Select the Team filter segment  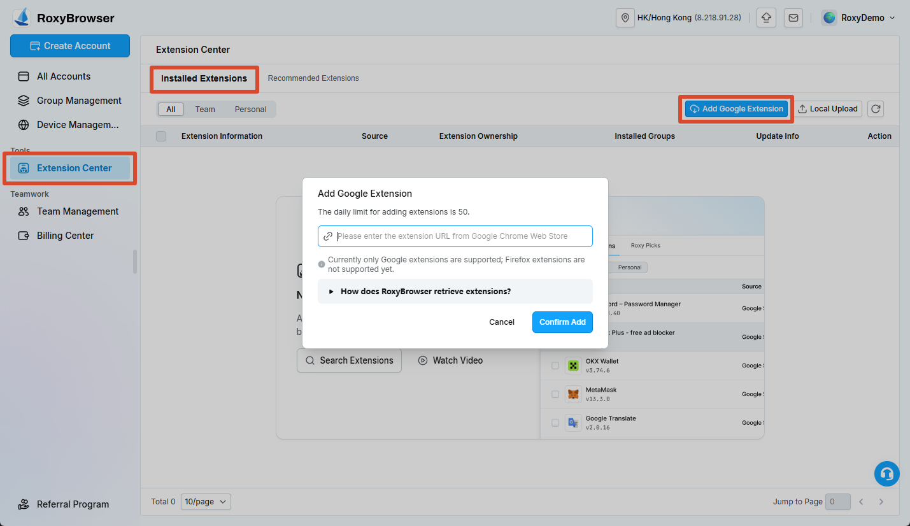[205, 110]
